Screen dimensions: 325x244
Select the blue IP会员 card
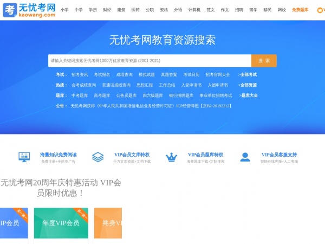point(14,223)
